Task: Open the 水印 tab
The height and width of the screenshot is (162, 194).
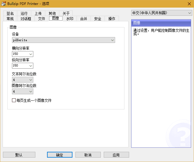Action: click(x=70, y=19)
